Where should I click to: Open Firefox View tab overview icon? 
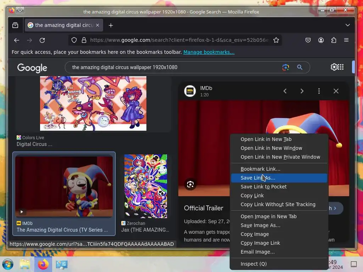coord(15,25)
